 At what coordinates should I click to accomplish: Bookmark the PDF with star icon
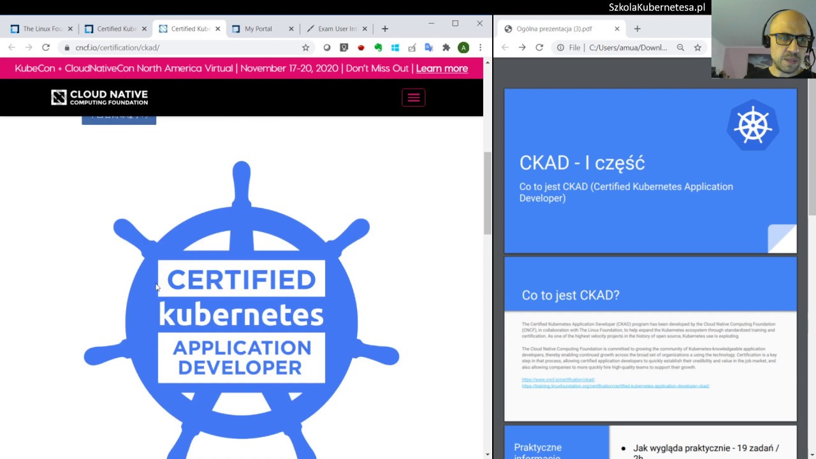click(x=697, y=47)
